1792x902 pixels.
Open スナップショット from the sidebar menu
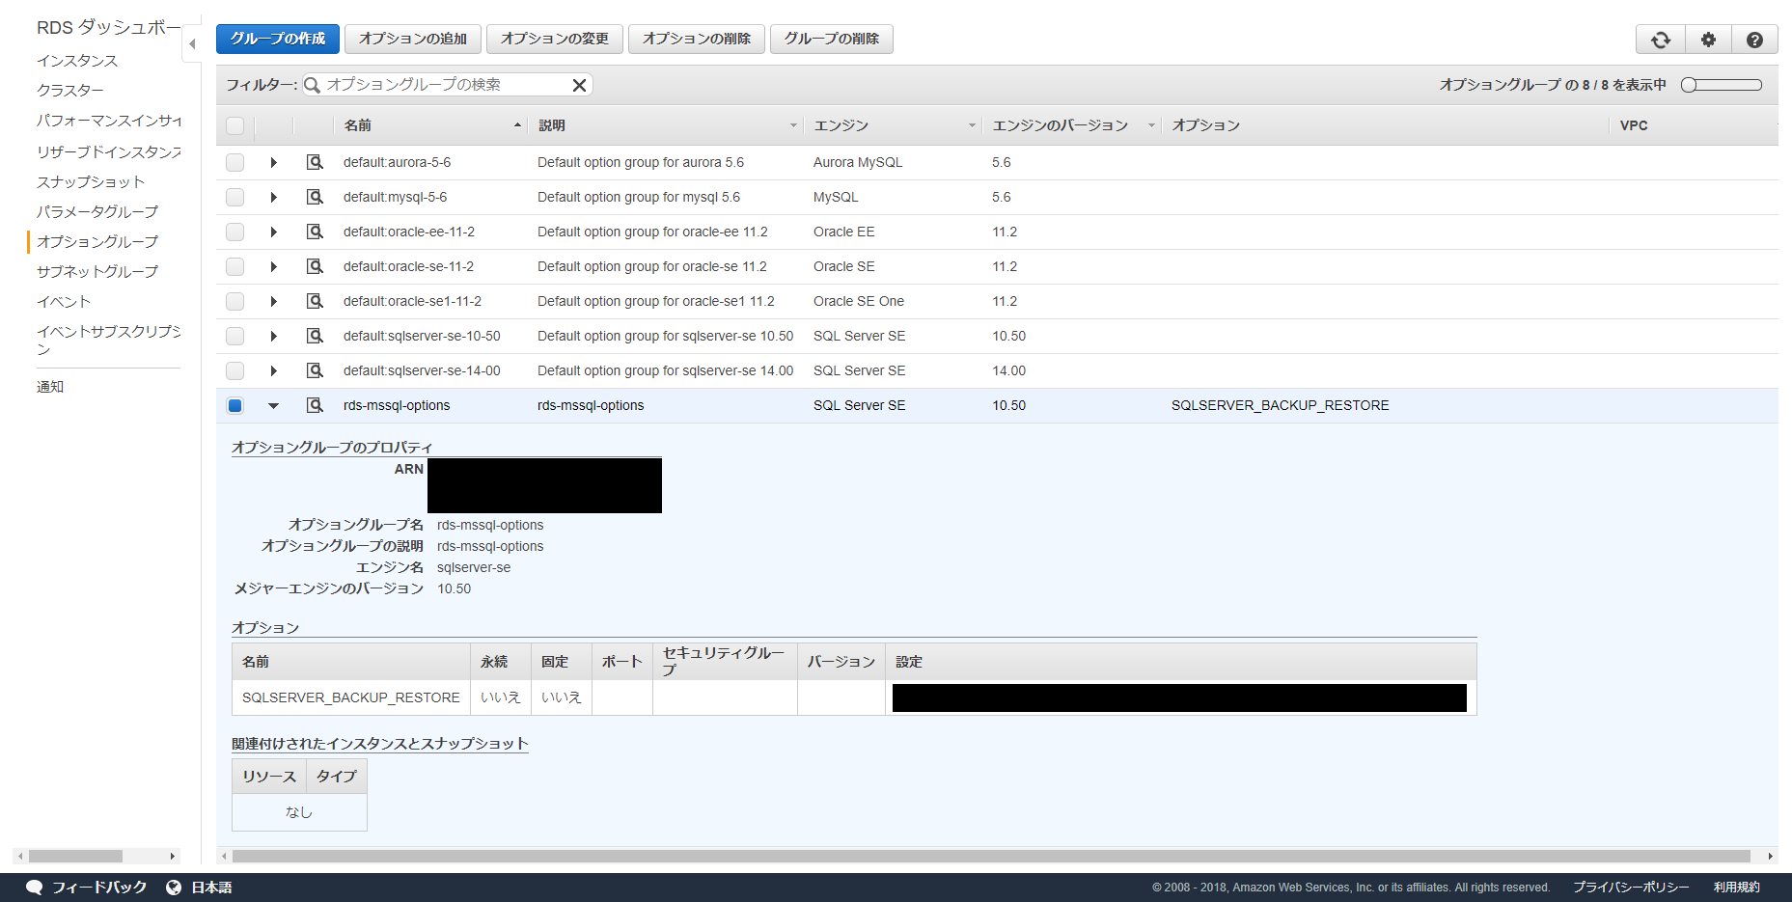click(91, 180)
